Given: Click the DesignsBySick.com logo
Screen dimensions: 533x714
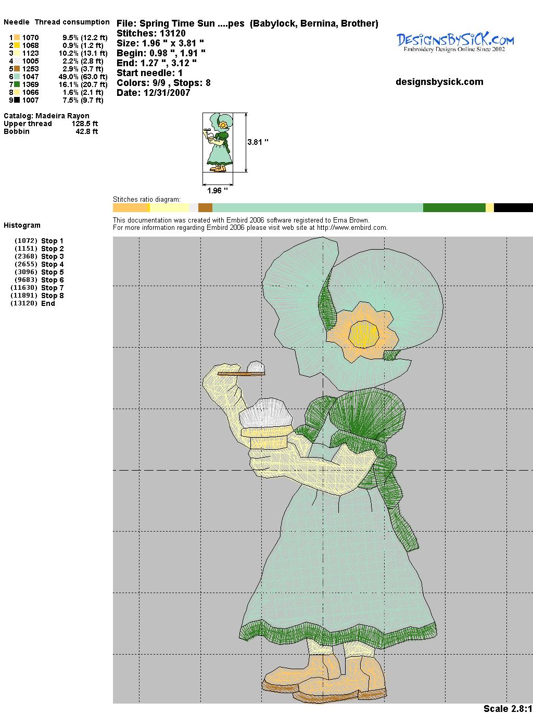Looking at the screenshot, I should point(455,42).
